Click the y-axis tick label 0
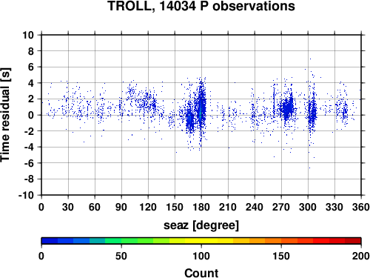 pyautogui.click(x=31, y=115)
